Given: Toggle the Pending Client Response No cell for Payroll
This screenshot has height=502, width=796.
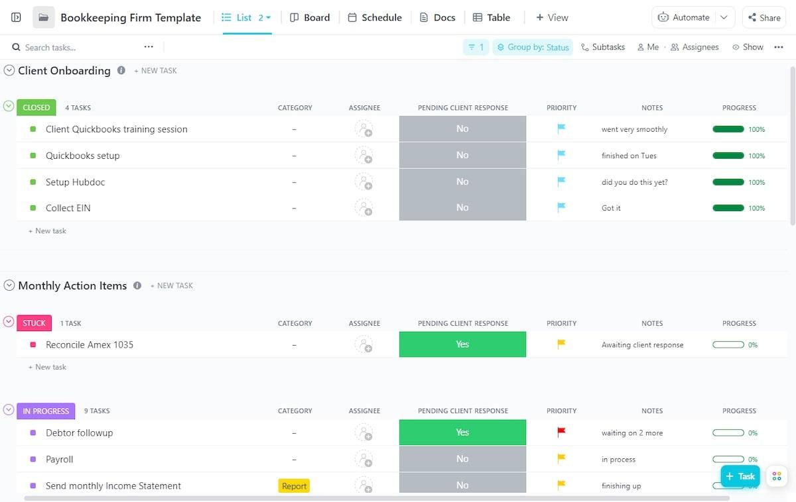Looking at the screenshot, I should [462, 459].
